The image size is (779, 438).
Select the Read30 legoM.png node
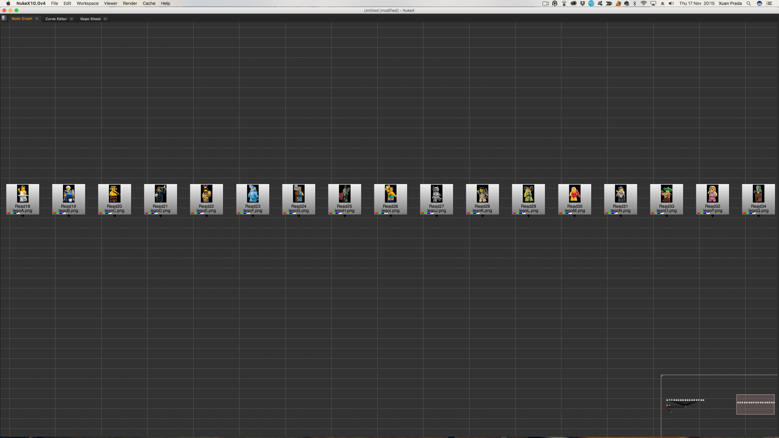click(x=575, y=199)
